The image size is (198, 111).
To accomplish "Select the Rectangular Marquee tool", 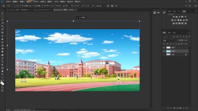I will coord(2,16).
